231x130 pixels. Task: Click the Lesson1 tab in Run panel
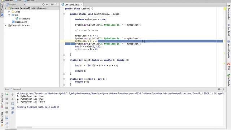click(x=16, y=89)
